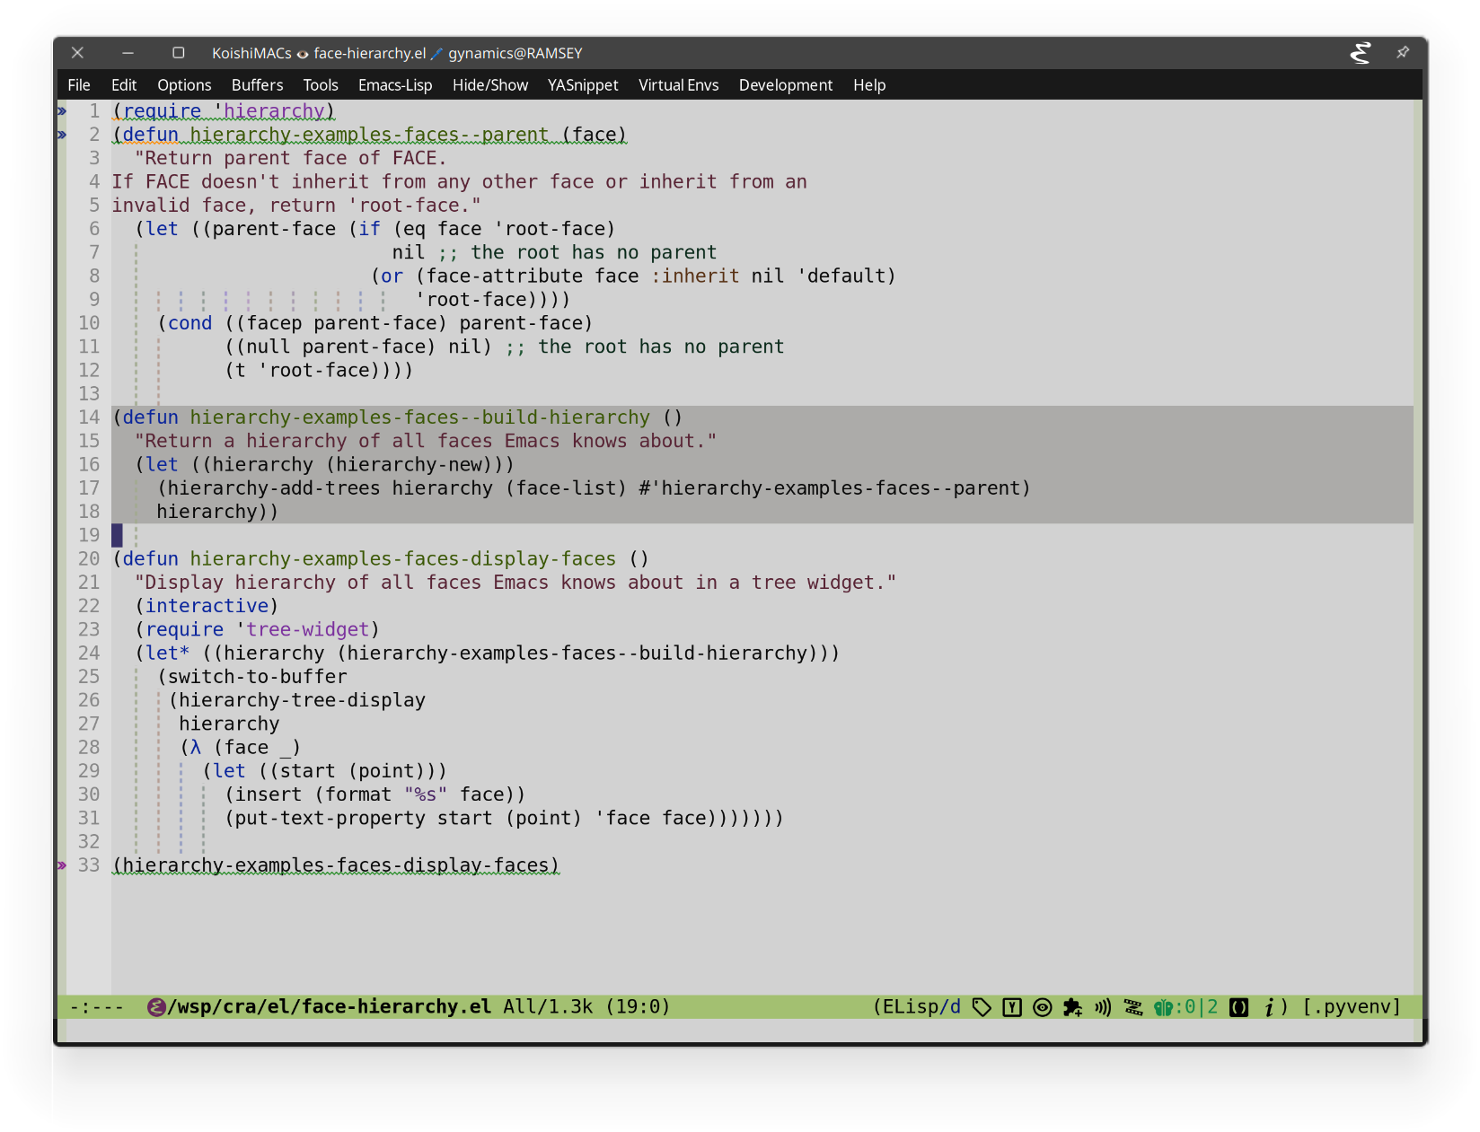Click line number 20 in the margin
This screenshot has height=1132, width=1480.
coord(89,558)
